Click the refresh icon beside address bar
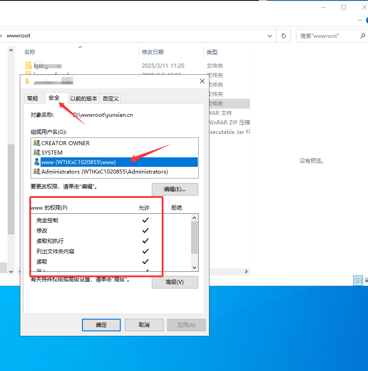This screenshot has height=371, width=368. point(284,36)
